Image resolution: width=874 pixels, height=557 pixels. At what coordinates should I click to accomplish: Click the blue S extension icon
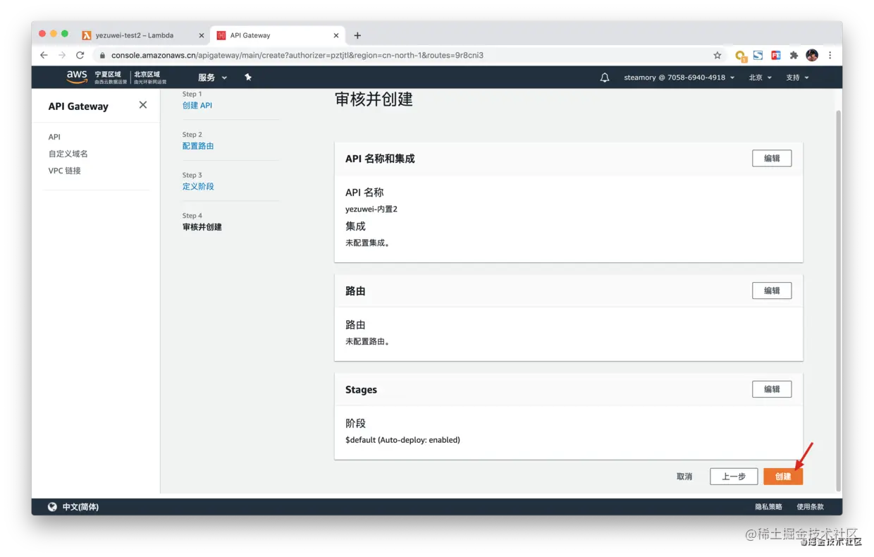click(758, 55)
